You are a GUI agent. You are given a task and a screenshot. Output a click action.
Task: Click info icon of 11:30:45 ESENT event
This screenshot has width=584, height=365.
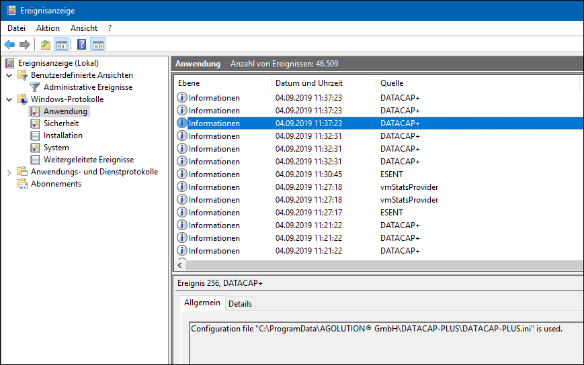[181, 174]
